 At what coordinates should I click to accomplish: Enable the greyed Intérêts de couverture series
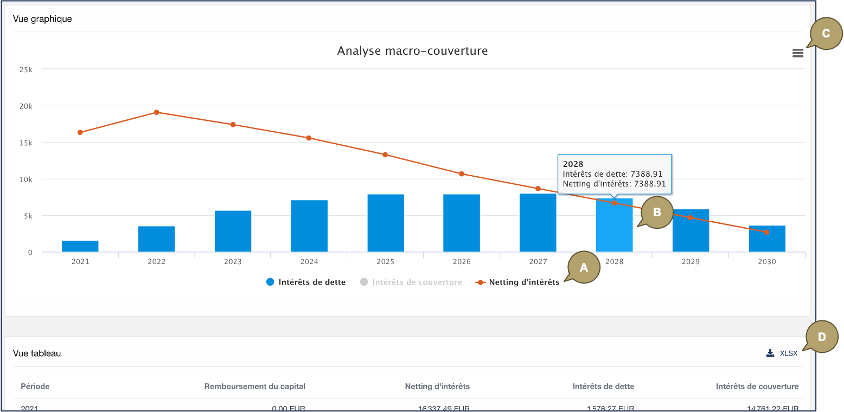coord(417,282)
